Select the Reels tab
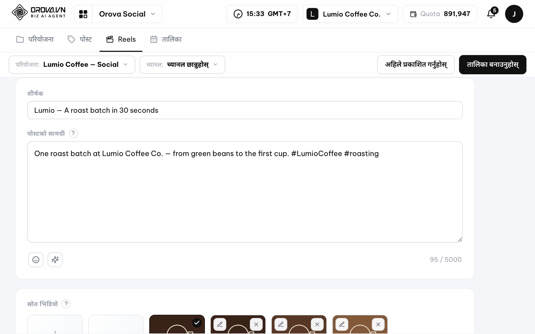Screen dimensions: 535x334 (x=121, y=40)
